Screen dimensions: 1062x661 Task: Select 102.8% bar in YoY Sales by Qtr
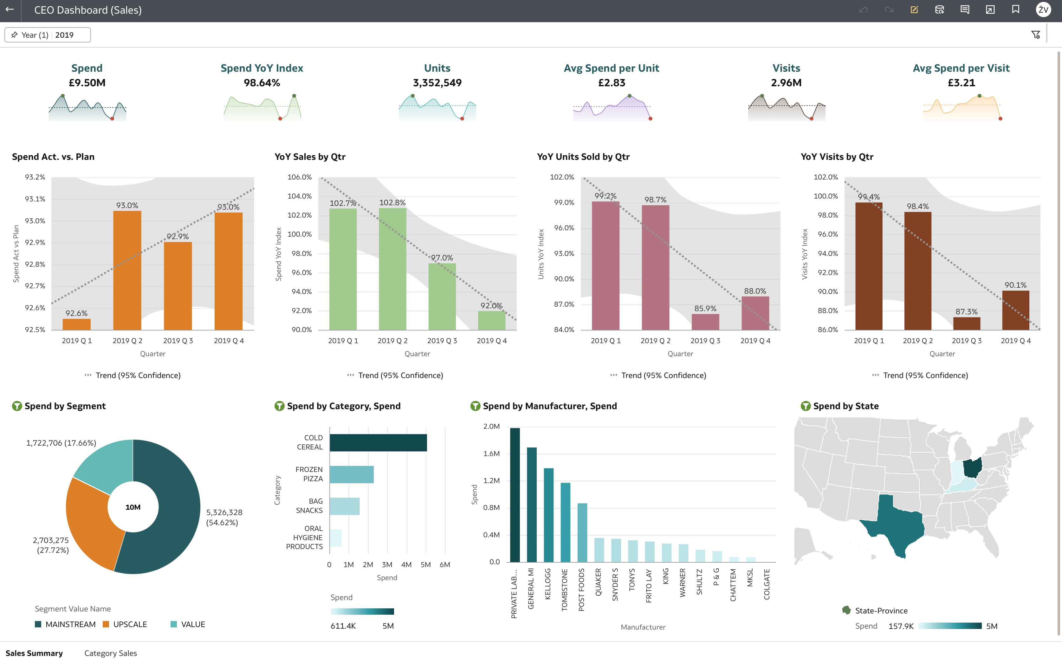tap(392, 269)
